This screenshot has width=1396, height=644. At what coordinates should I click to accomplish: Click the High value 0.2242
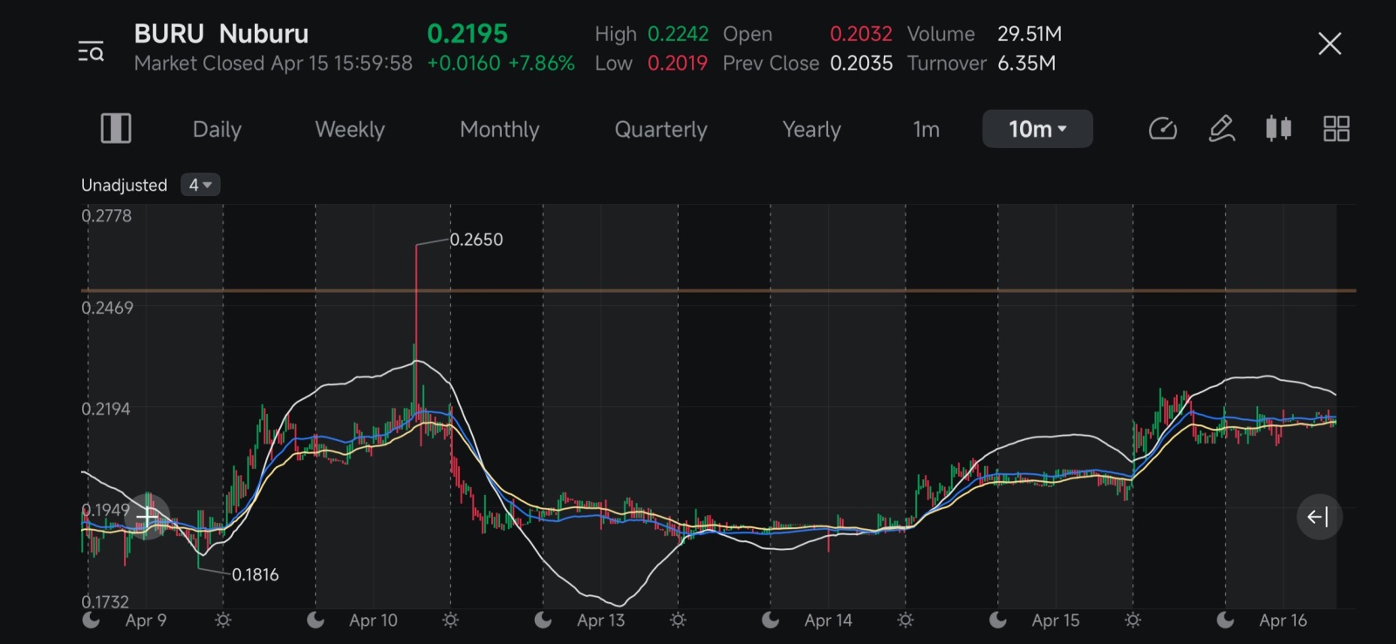[678, 34]
